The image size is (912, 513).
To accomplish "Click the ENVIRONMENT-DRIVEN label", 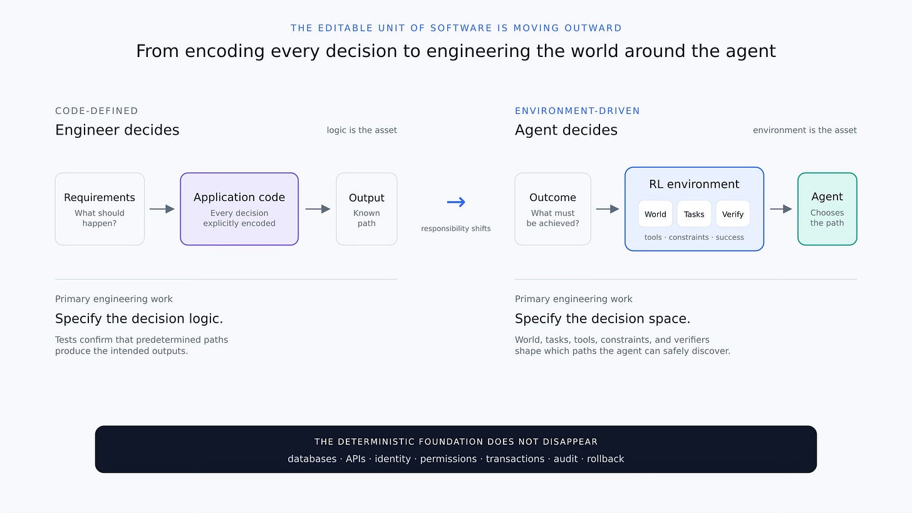I will (x=578, y=111).
